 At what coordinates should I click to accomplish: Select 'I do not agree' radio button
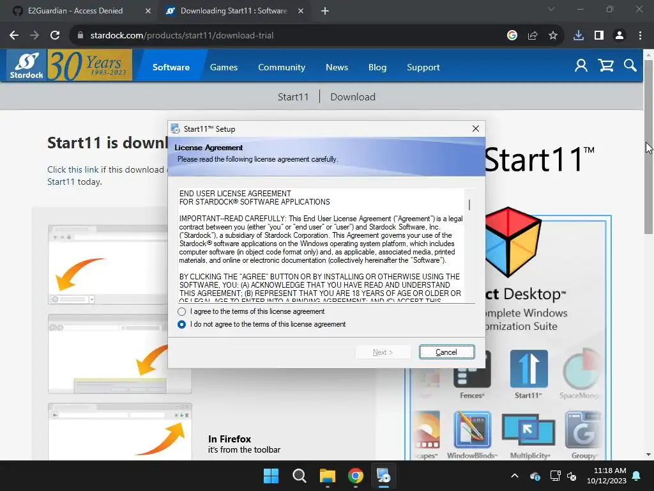(181, 324)
